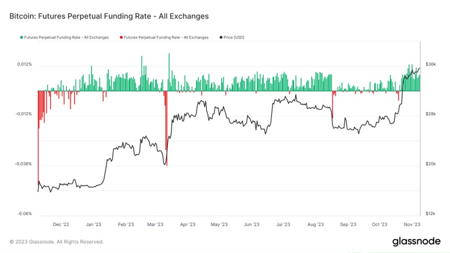Select the Dec '22 date label

pos(61,224)
